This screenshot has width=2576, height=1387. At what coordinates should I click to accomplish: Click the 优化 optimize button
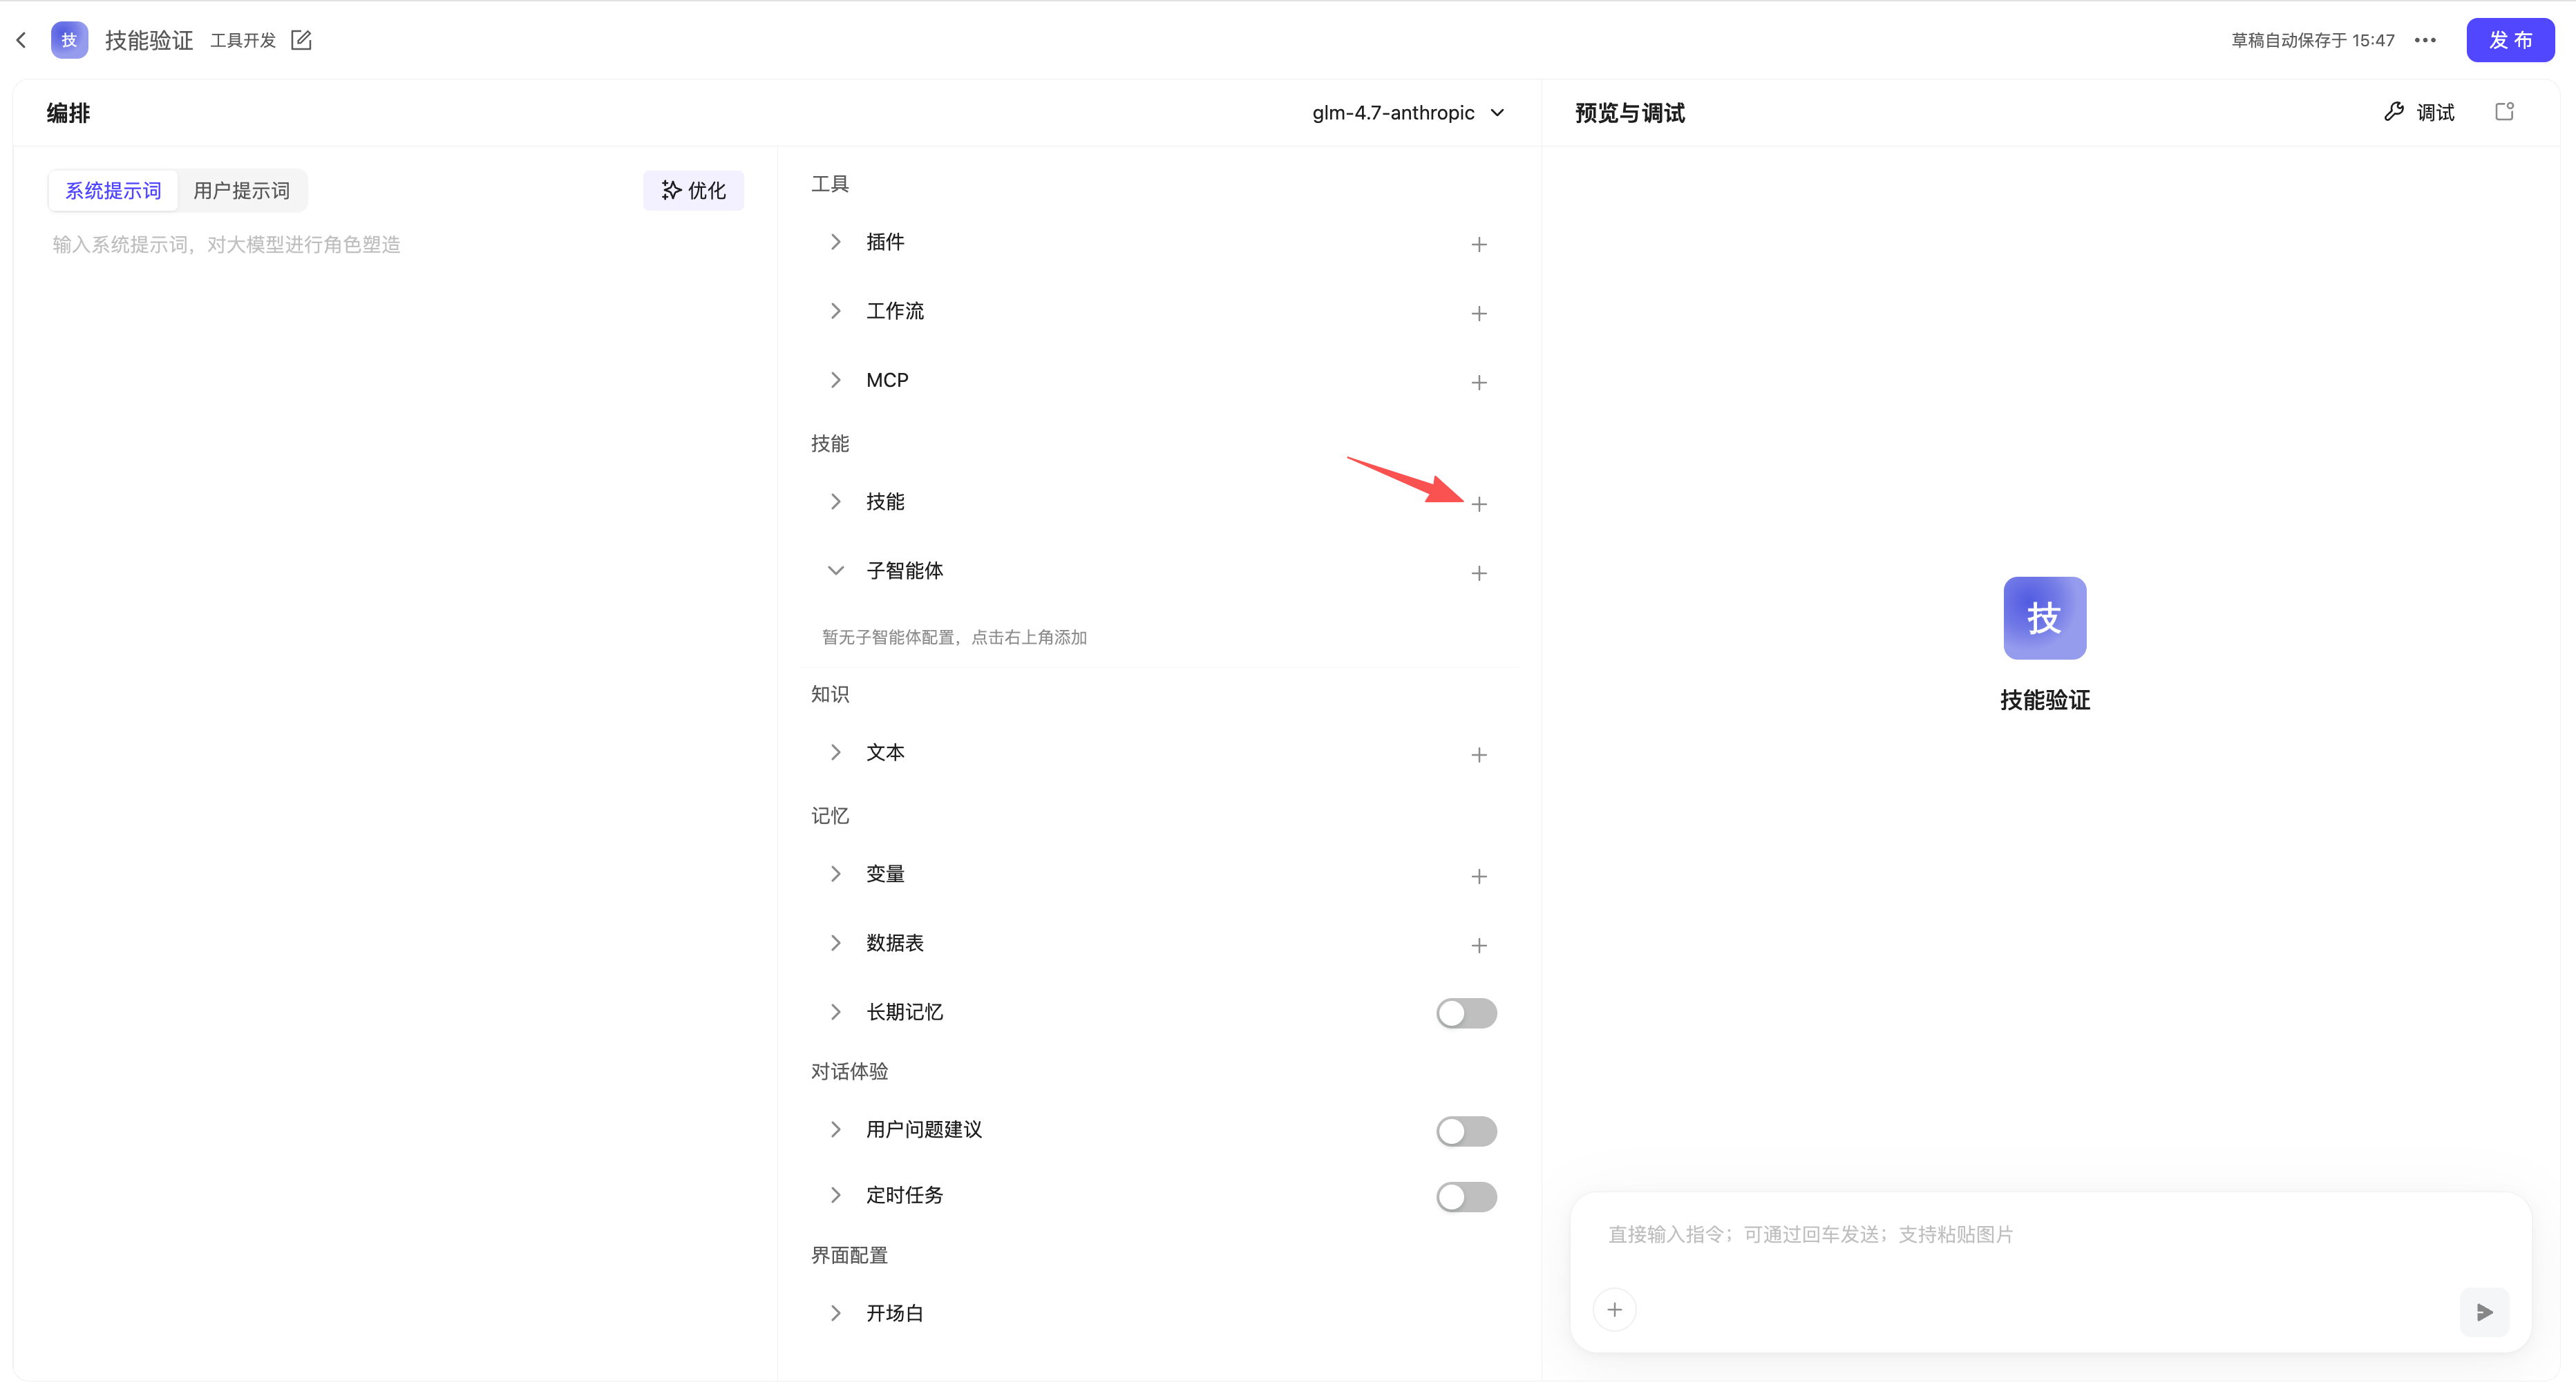click(x=693, y=190)
